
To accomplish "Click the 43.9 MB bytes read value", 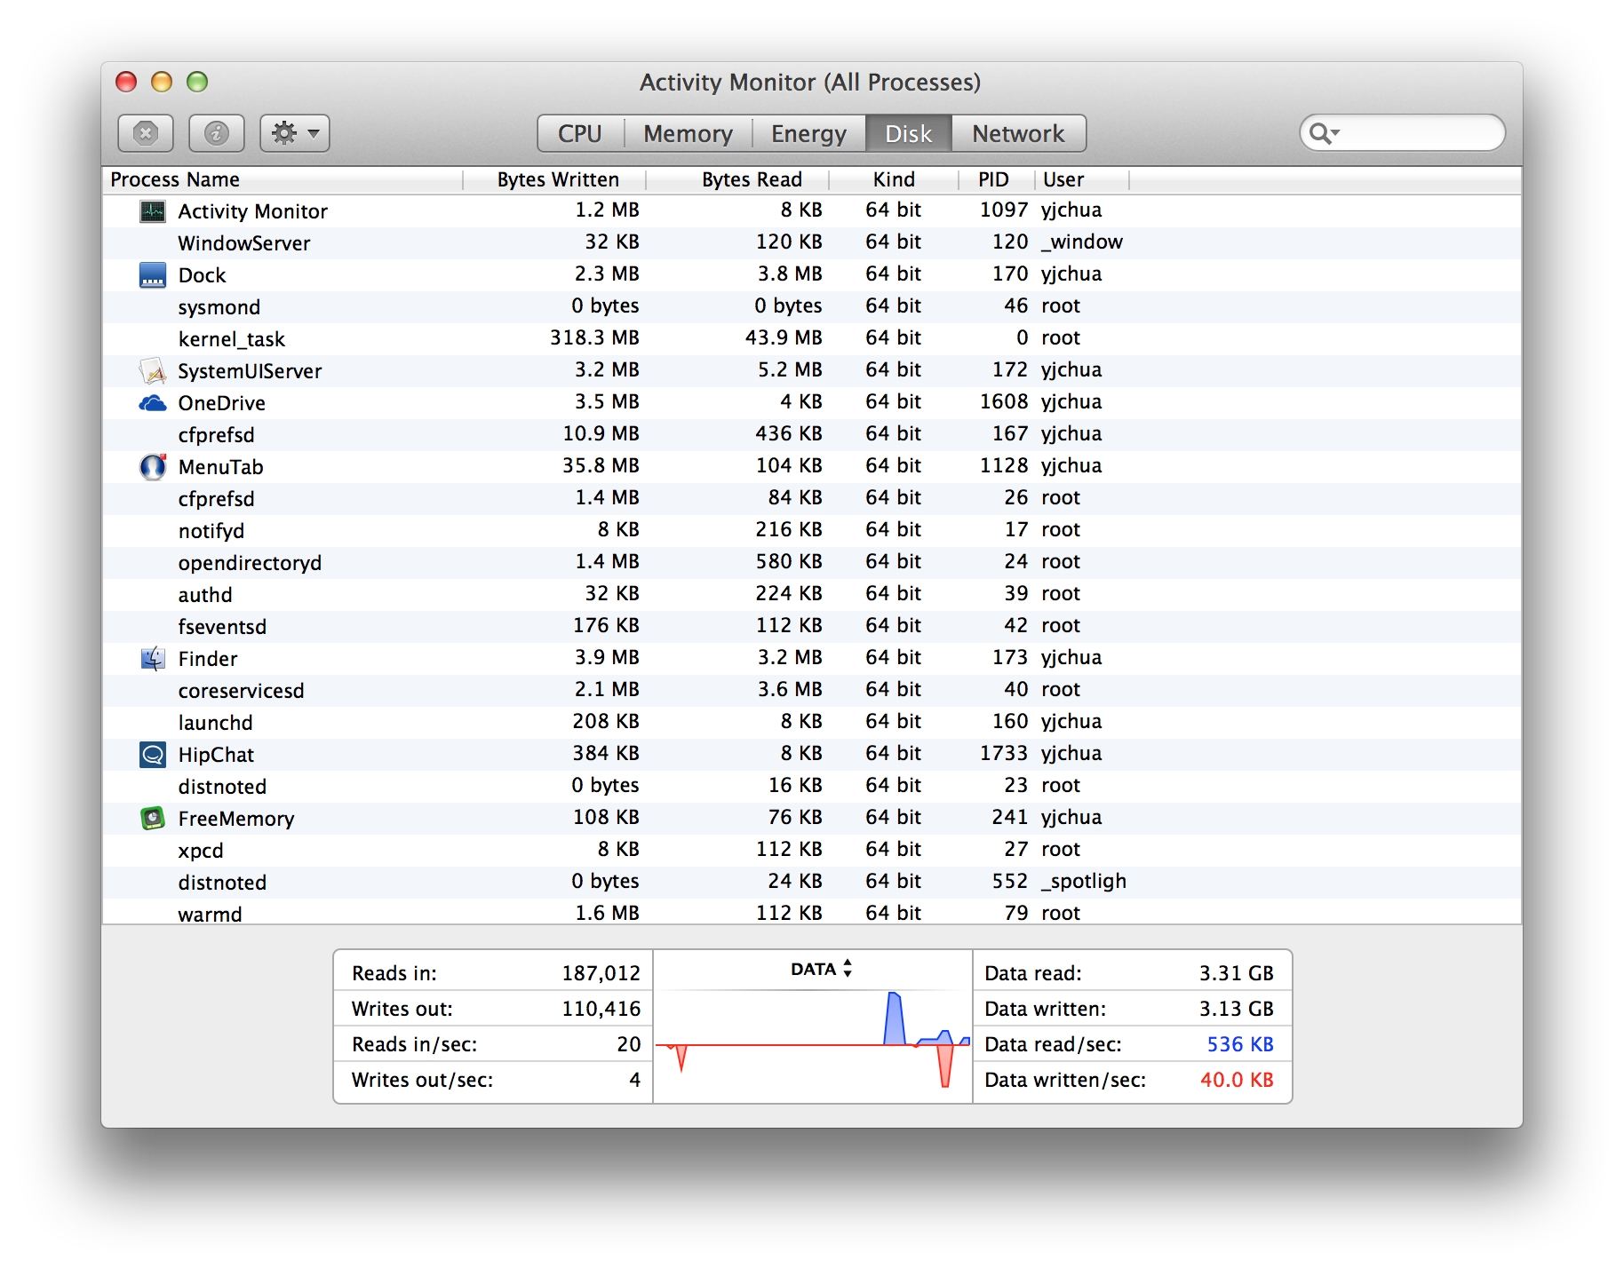I will 784,338.
